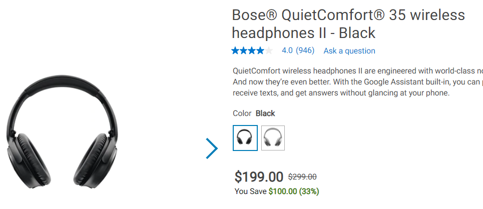Viewport: 483px width, 209px height.
Task: Click the QuietComfort product description paragraph
Action: pos(358,82)
